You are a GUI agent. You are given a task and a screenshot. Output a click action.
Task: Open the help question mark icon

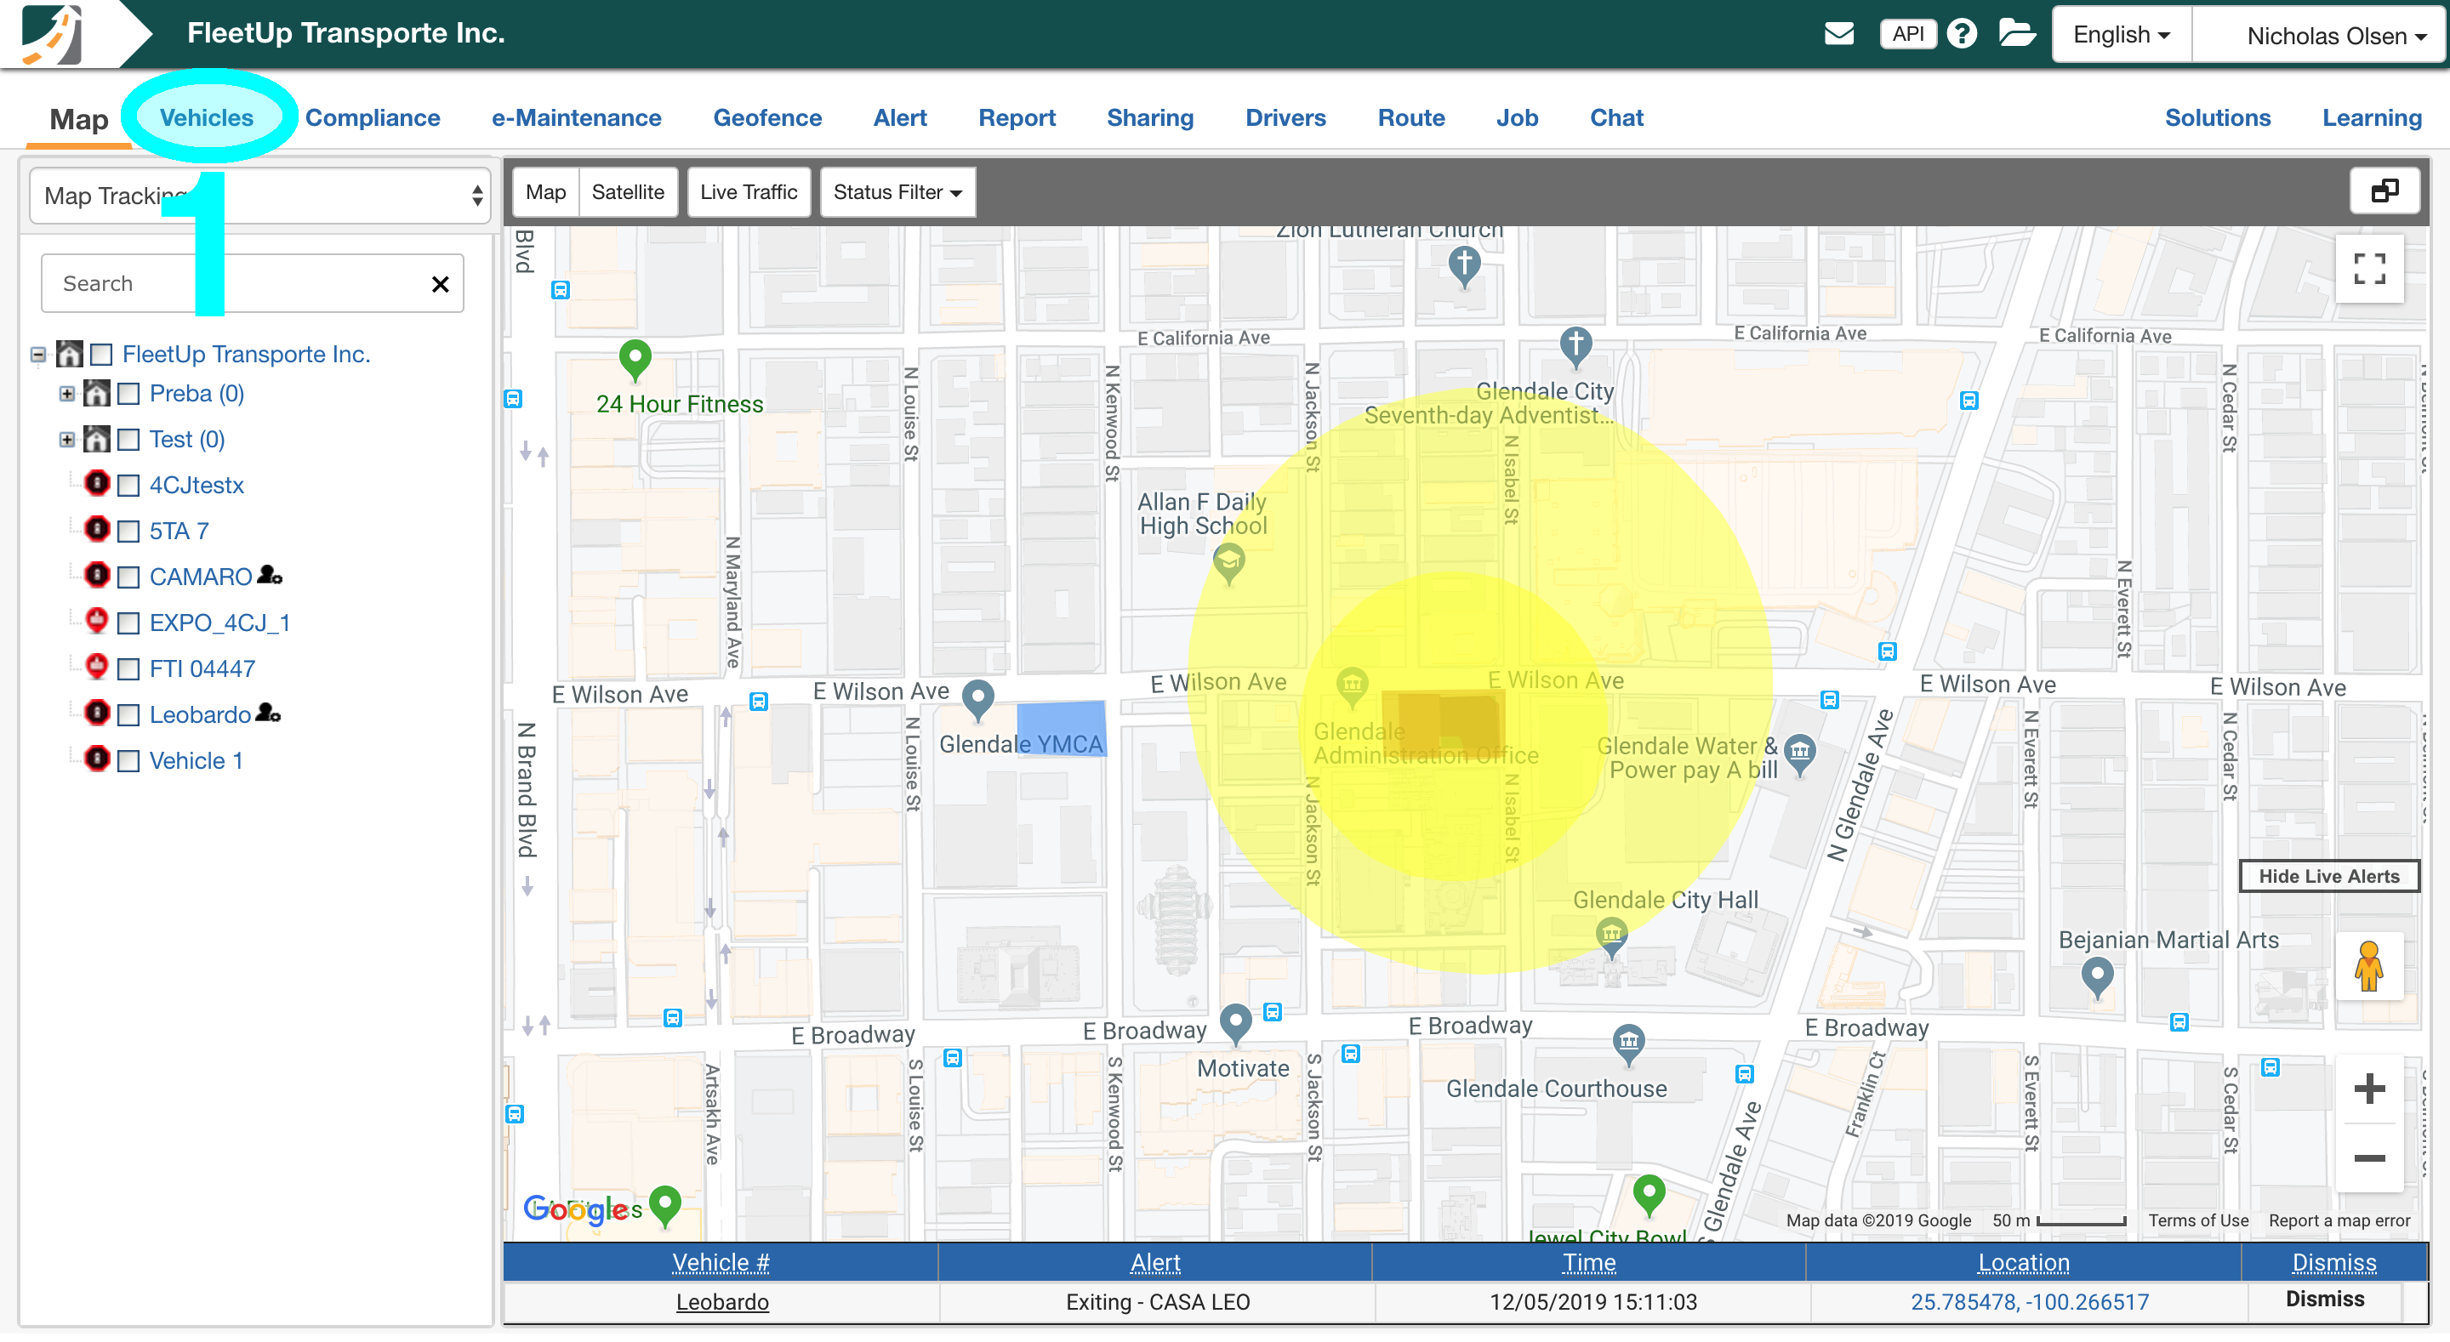[1961, 34]
